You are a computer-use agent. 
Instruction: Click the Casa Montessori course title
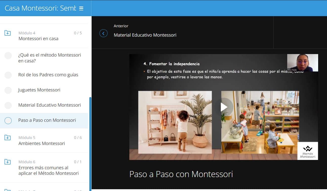point(40,8)
